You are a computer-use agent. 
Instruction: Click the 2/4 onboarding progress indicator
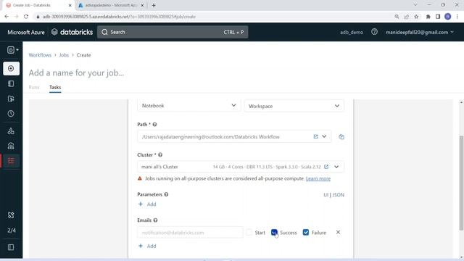pos(12,231)
